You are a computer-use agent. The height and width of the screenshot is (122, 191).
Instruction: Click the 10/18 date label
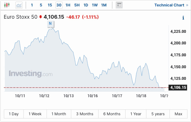click(141, 96)
